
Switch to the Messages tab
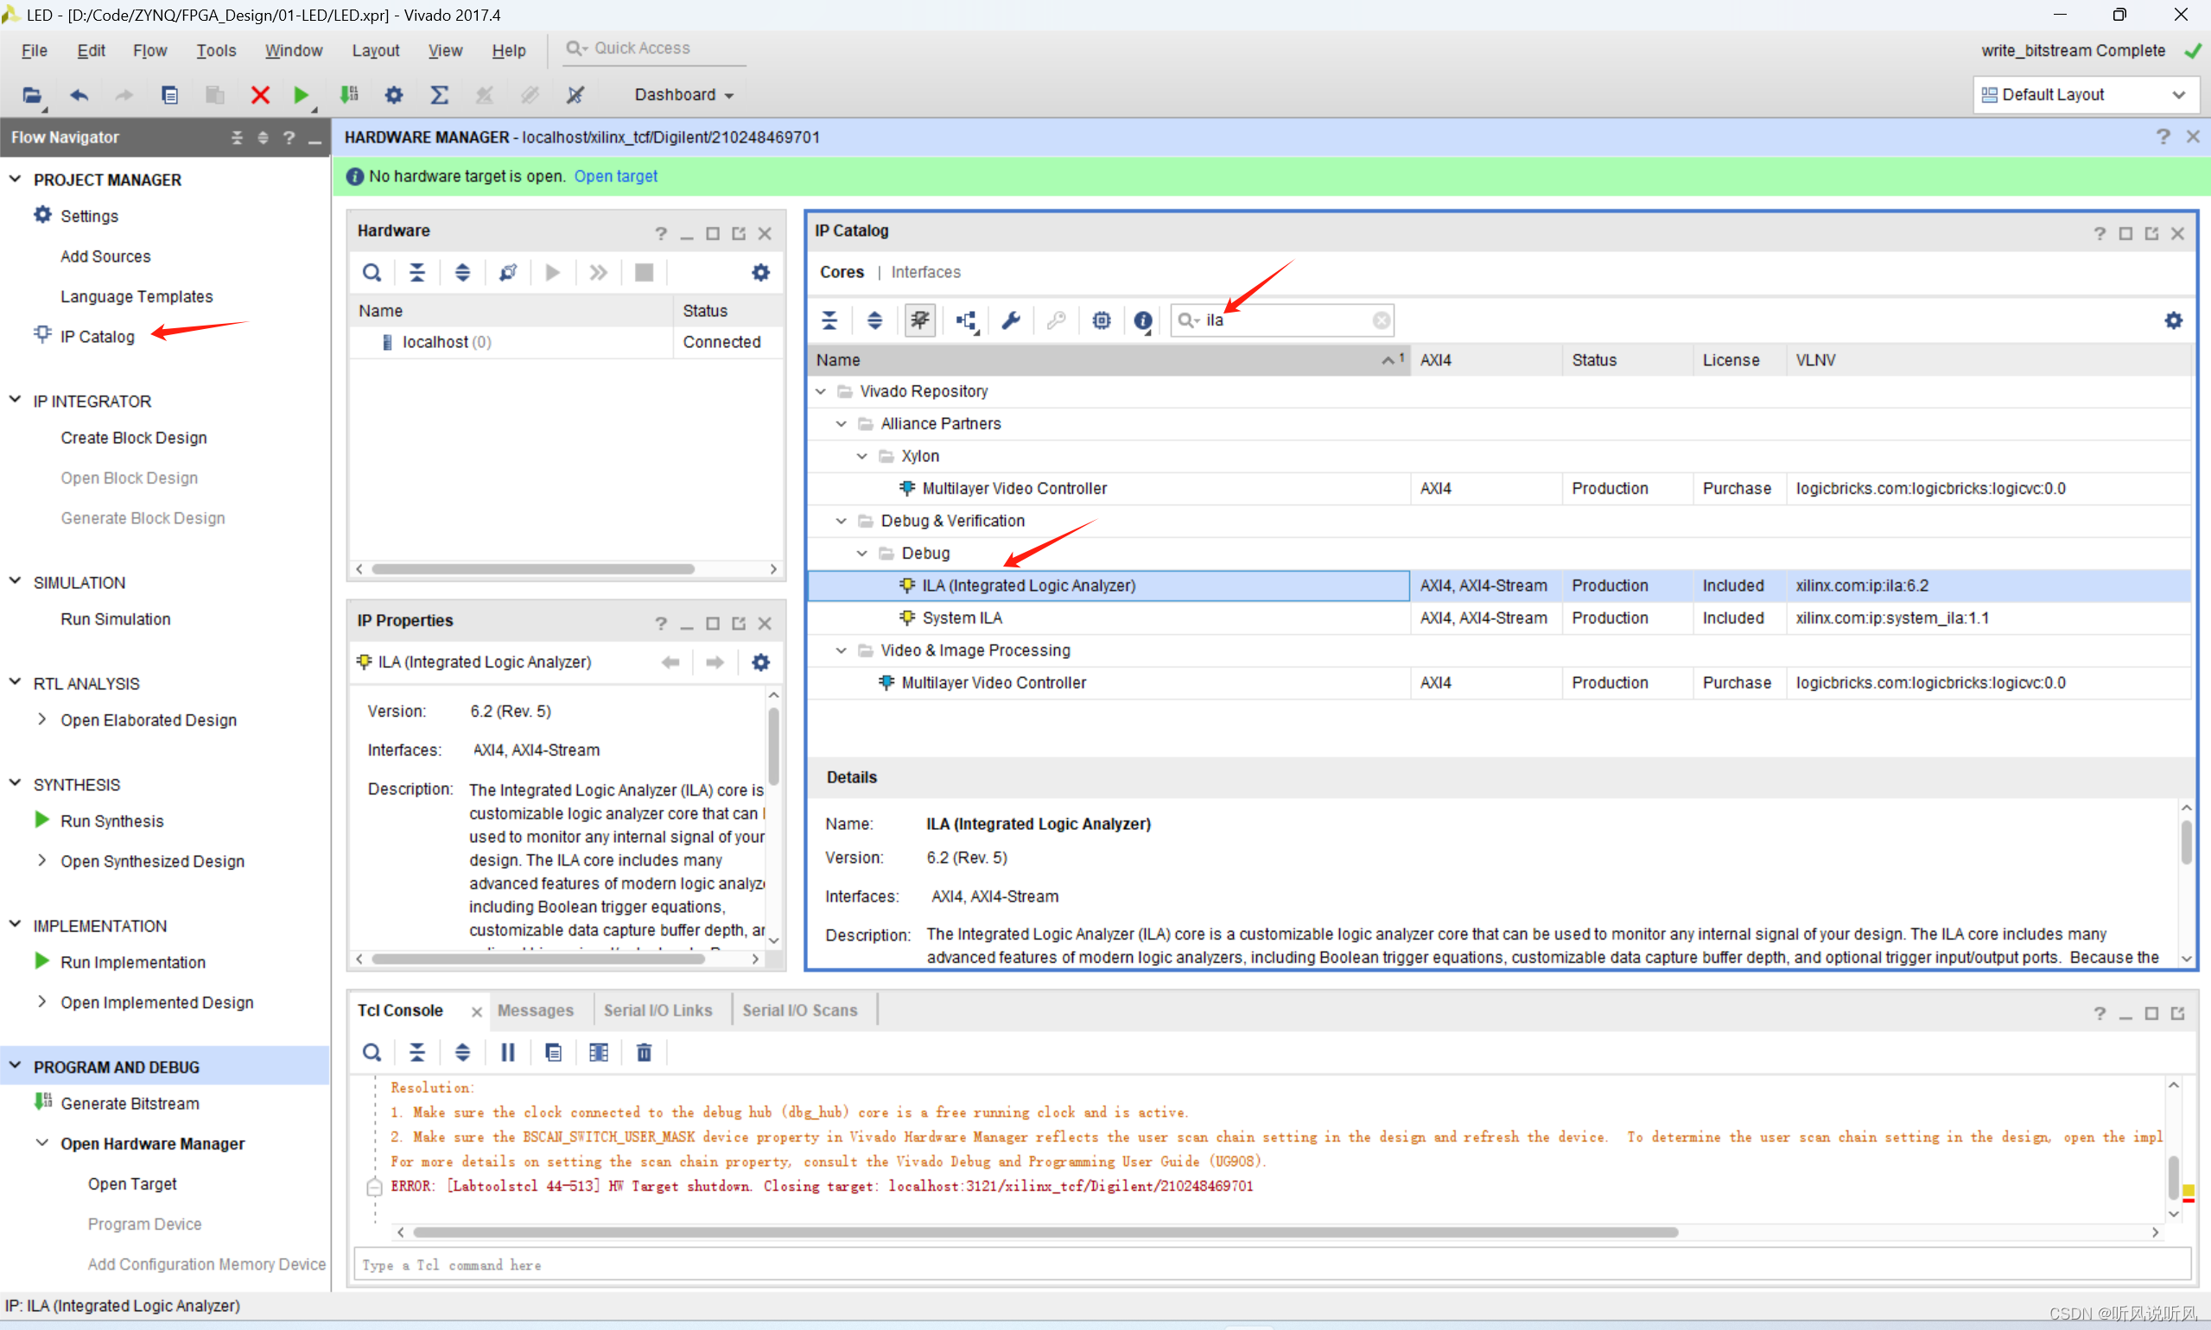pyautogui.click(x=536, y=1010)
